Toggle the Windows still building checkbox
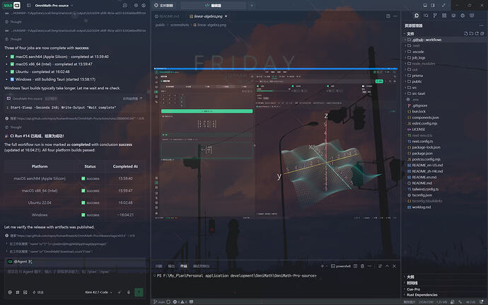Viewport: 488px width, 305px height. click(x=12, y=79)
